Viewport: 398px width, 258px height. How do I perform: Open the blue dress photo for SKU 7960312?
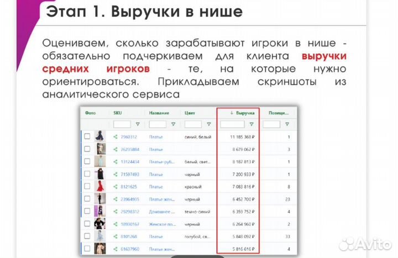(100, 136)
